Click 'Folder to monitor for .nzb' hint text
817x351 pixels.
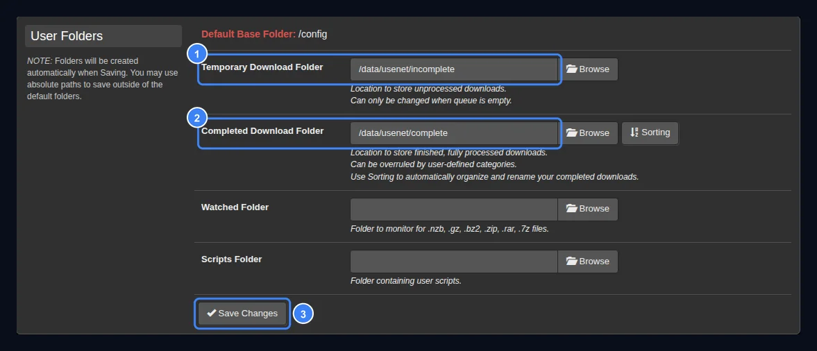point(450,229)
